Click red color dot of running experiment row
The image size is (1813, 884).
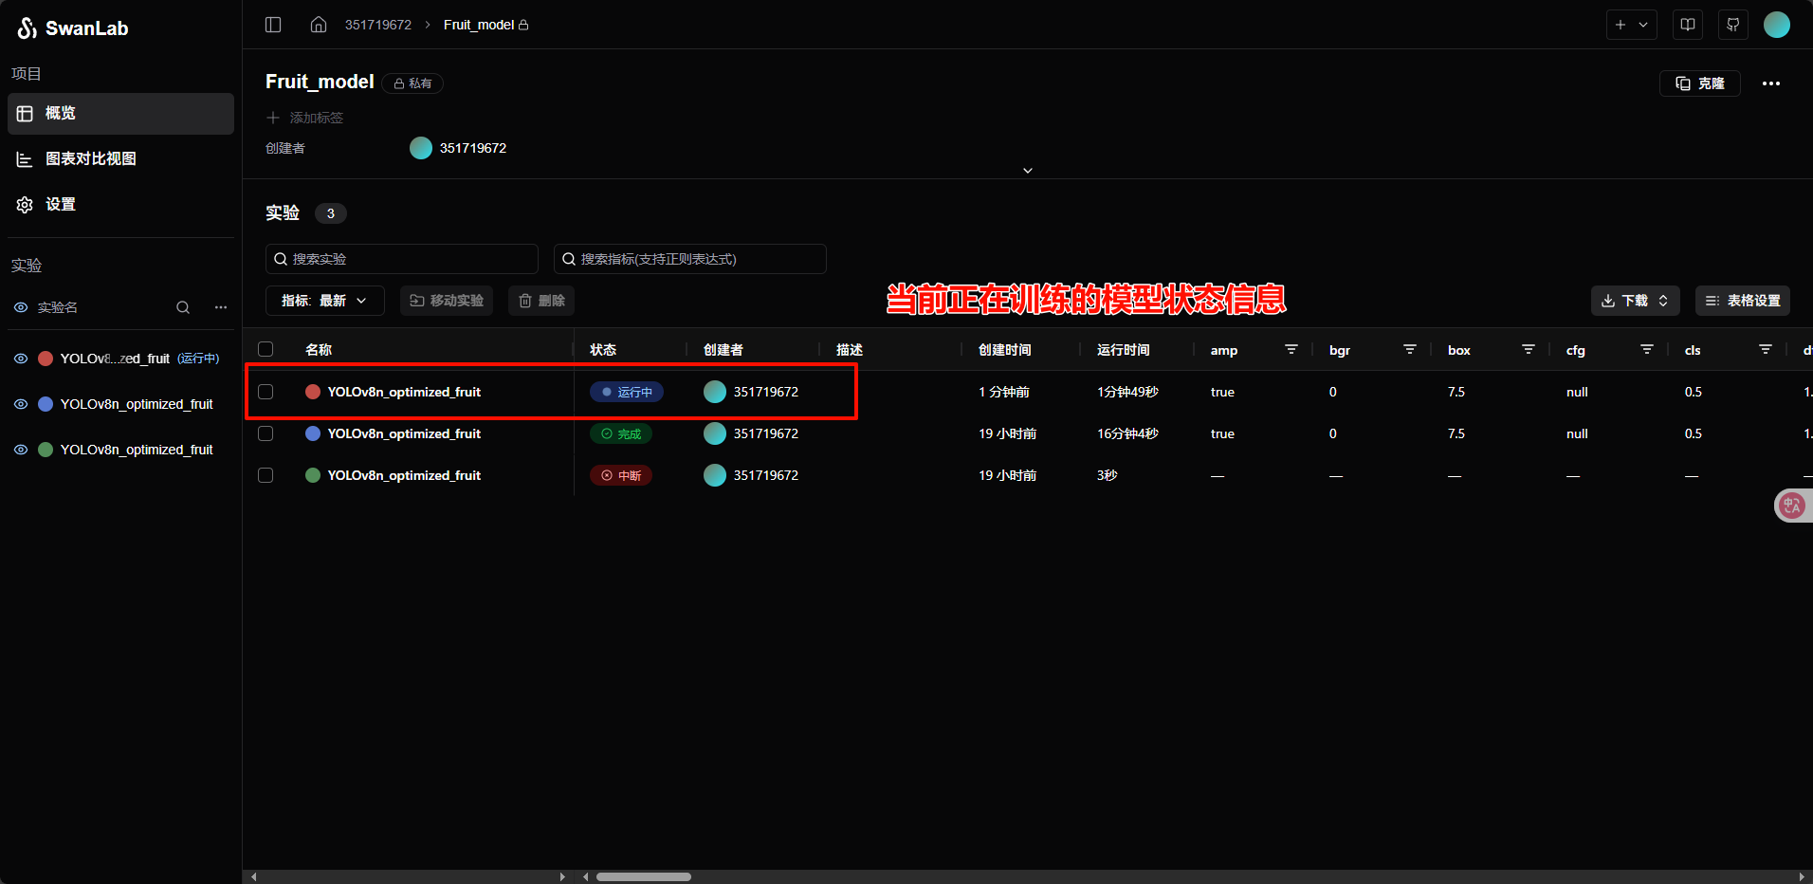pyautogui.click(x=313, y=392)
